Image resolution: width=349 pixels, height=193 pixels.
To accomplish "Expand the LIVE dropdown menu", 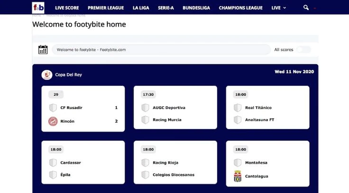I will [278, 8].
